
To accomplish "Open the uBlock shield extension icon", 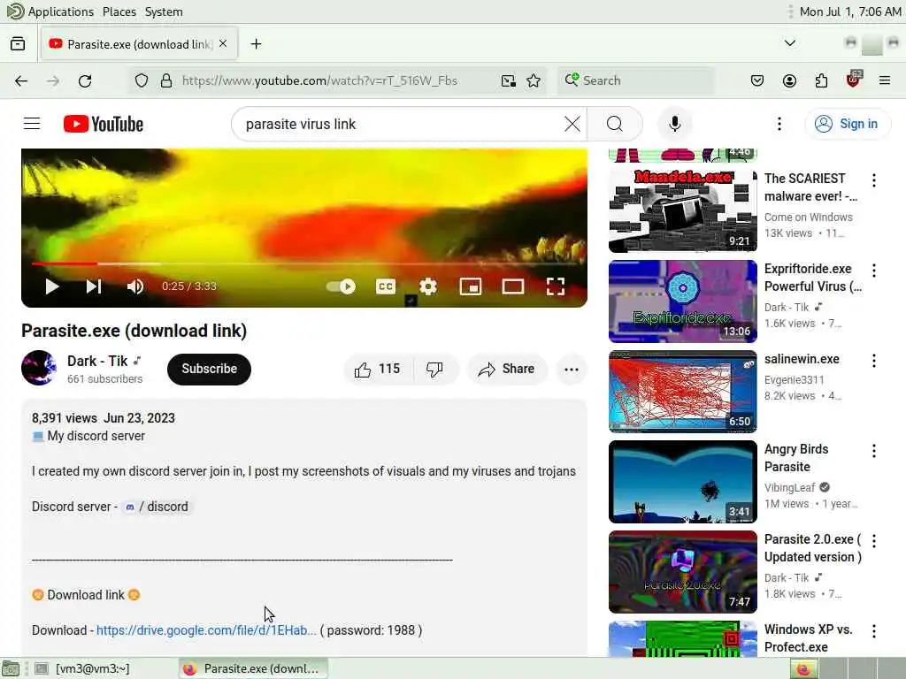I will click(x=854, y=80).
